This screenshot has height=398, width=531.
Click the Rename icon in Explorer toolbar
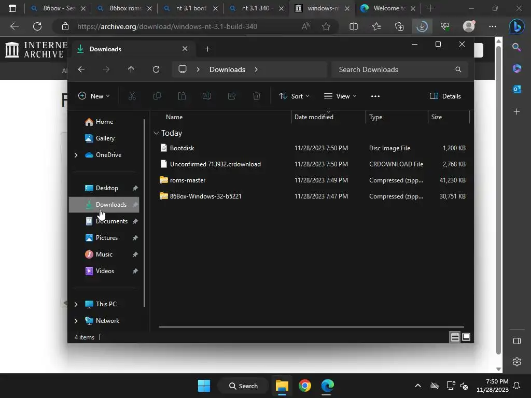tap(207, 96)
